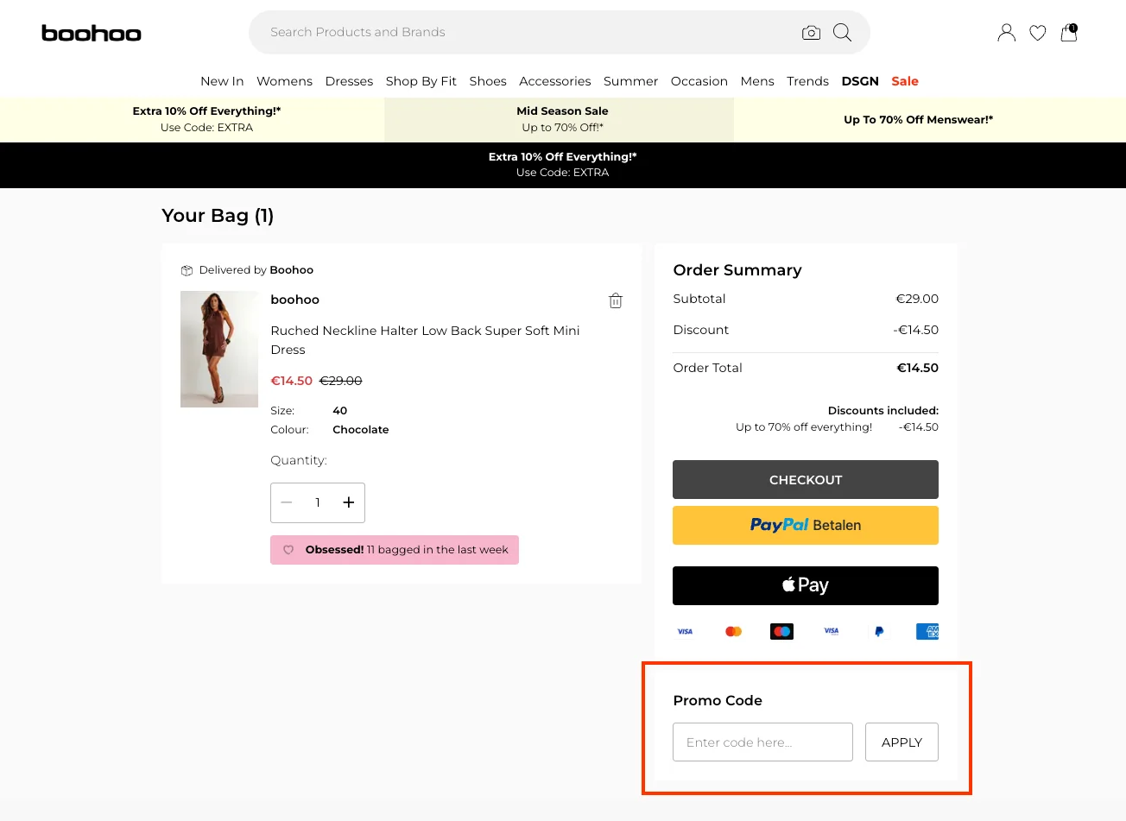Open the Summer menu
The height and width of the screenshot is (821, 1126).
coord(630,81)
